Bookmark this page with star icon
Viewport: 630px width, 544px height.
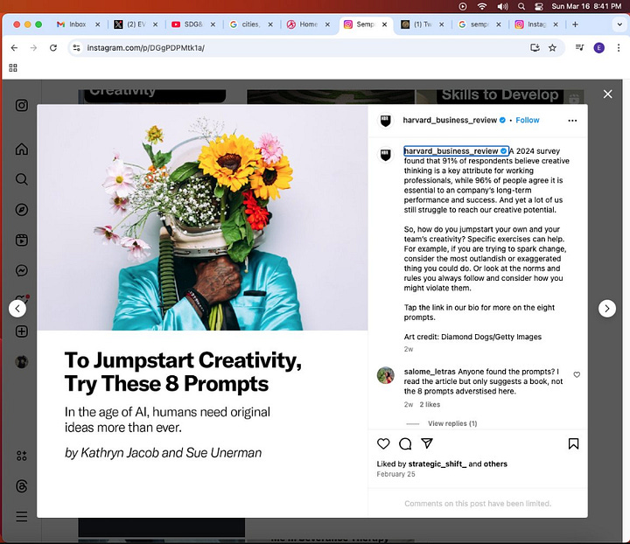(x=552, y=48)
